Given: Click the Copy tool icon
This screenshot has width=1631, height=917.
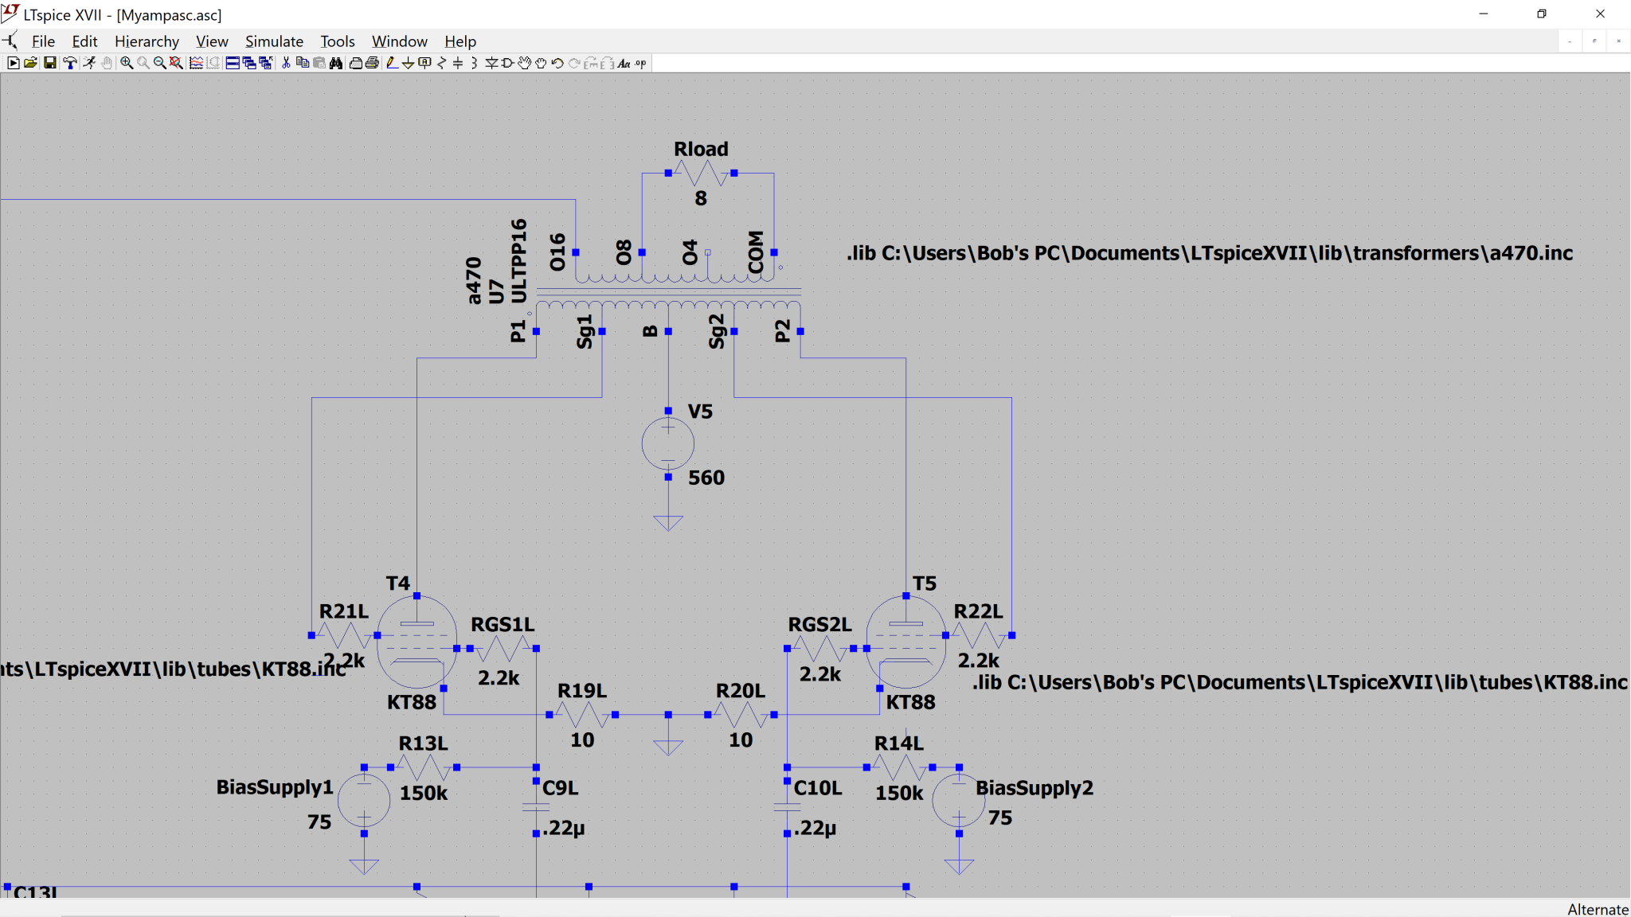Looking at the screenshot, I should tap(302, 63).
